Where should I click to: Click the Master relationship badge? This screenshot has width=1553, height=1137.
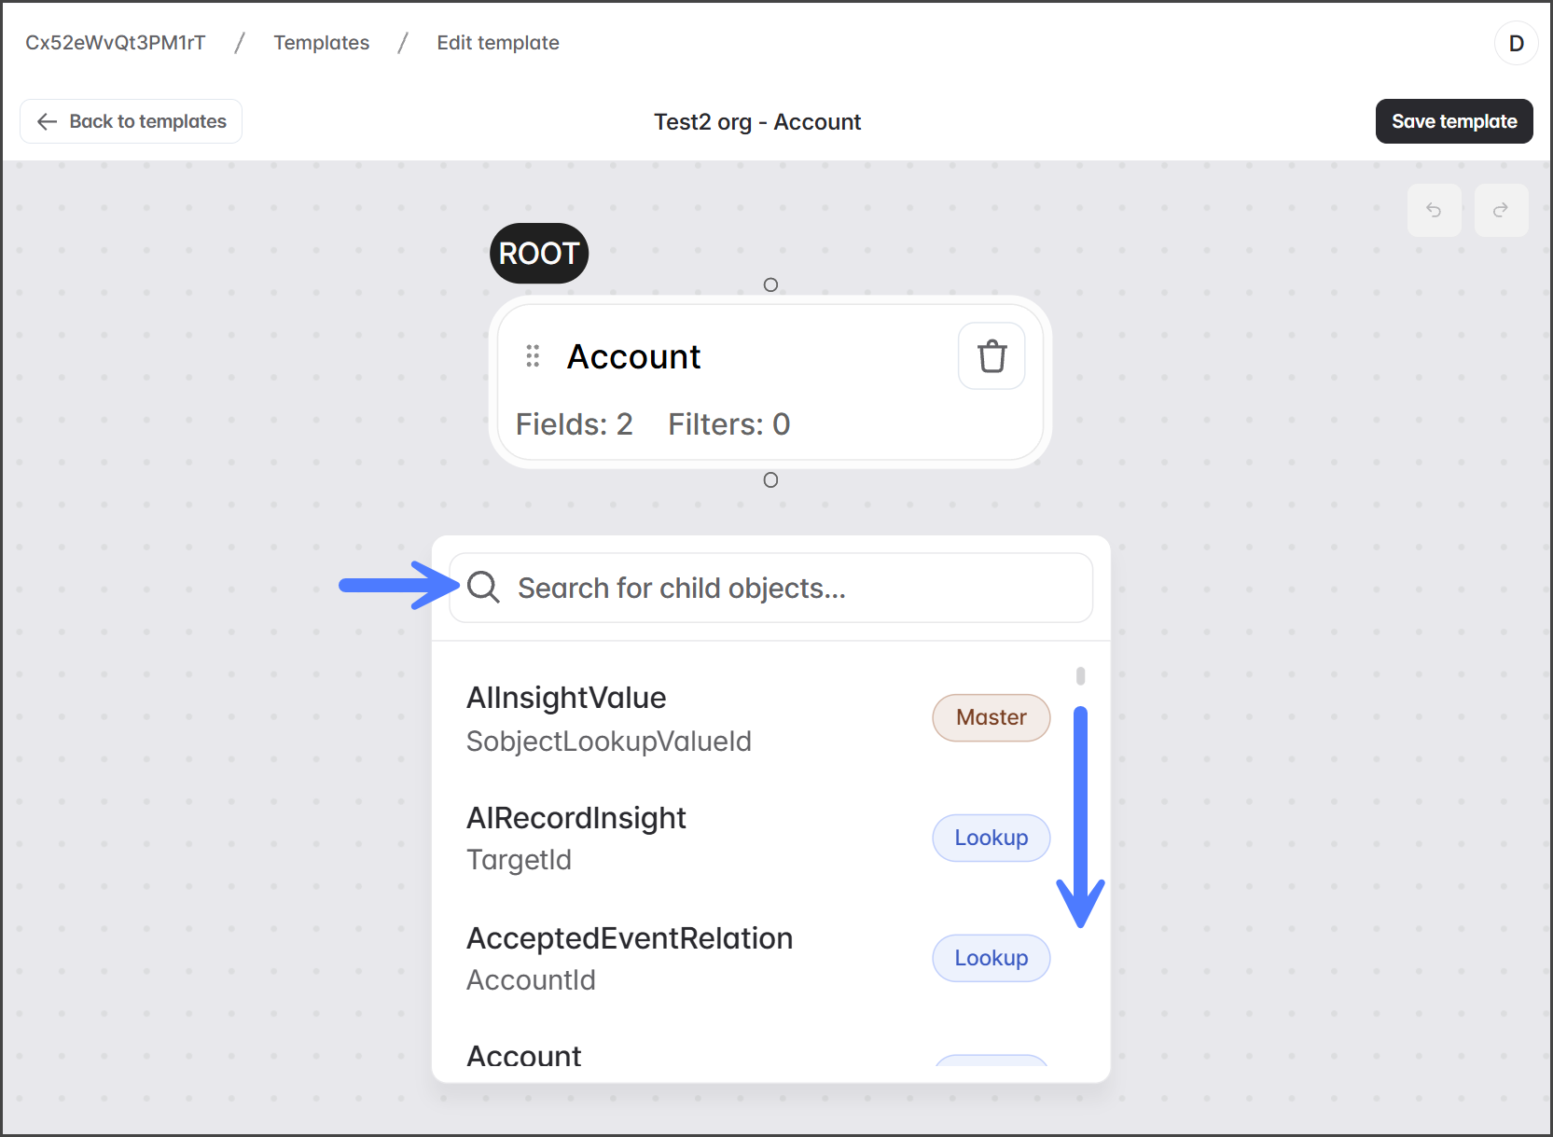coord(991,717)
